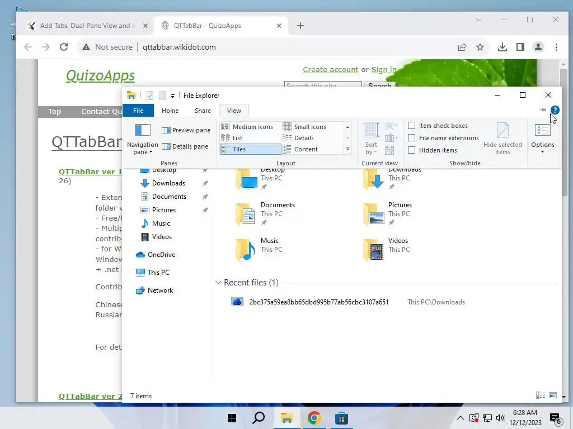Open Chrome downloads icon
Viewport: 573px width, 429px height.
[502, 47]
